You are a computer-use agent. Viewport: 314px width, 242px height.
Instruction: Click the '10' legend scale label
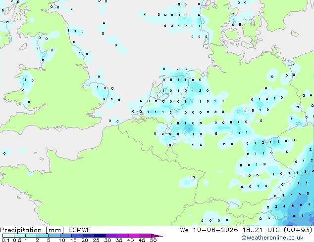pos(62,240)
